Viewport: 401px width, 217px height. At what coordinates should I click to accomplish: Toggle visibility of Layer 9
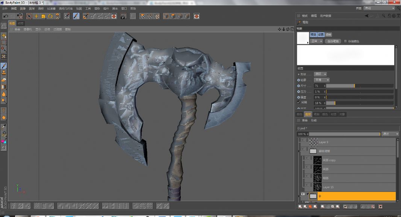point(303,140)
